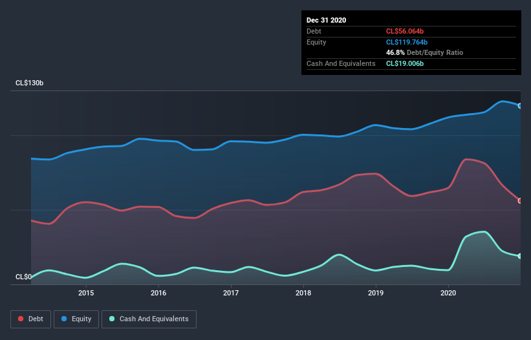Select the 2017 x-axis label
This screenshot has width=531, height=340.
231,293
